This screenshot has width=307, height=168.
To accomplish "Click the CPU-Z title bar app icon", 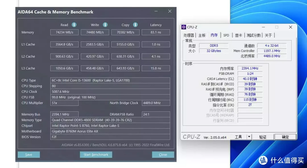I will point(184,27).
